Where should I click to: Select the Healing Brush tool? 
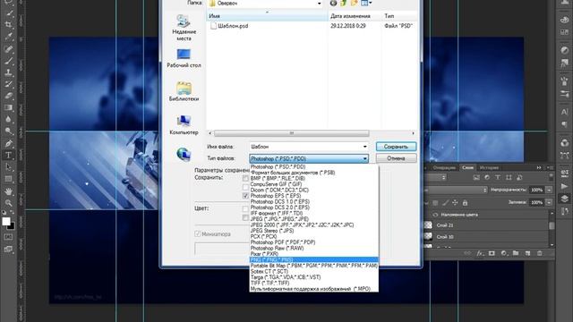[8, 49]
